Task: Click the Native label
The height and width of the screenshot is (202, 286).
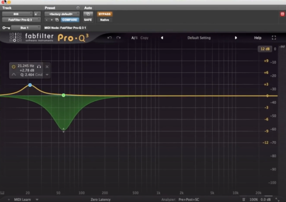Action: click(x=104, y=20)
